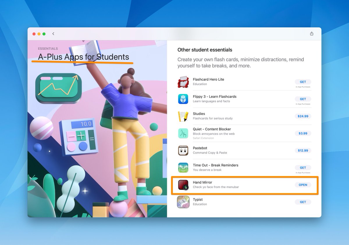
Task: Click 'You deserve a break' subtitle
Action: click(x=207, y=170)
